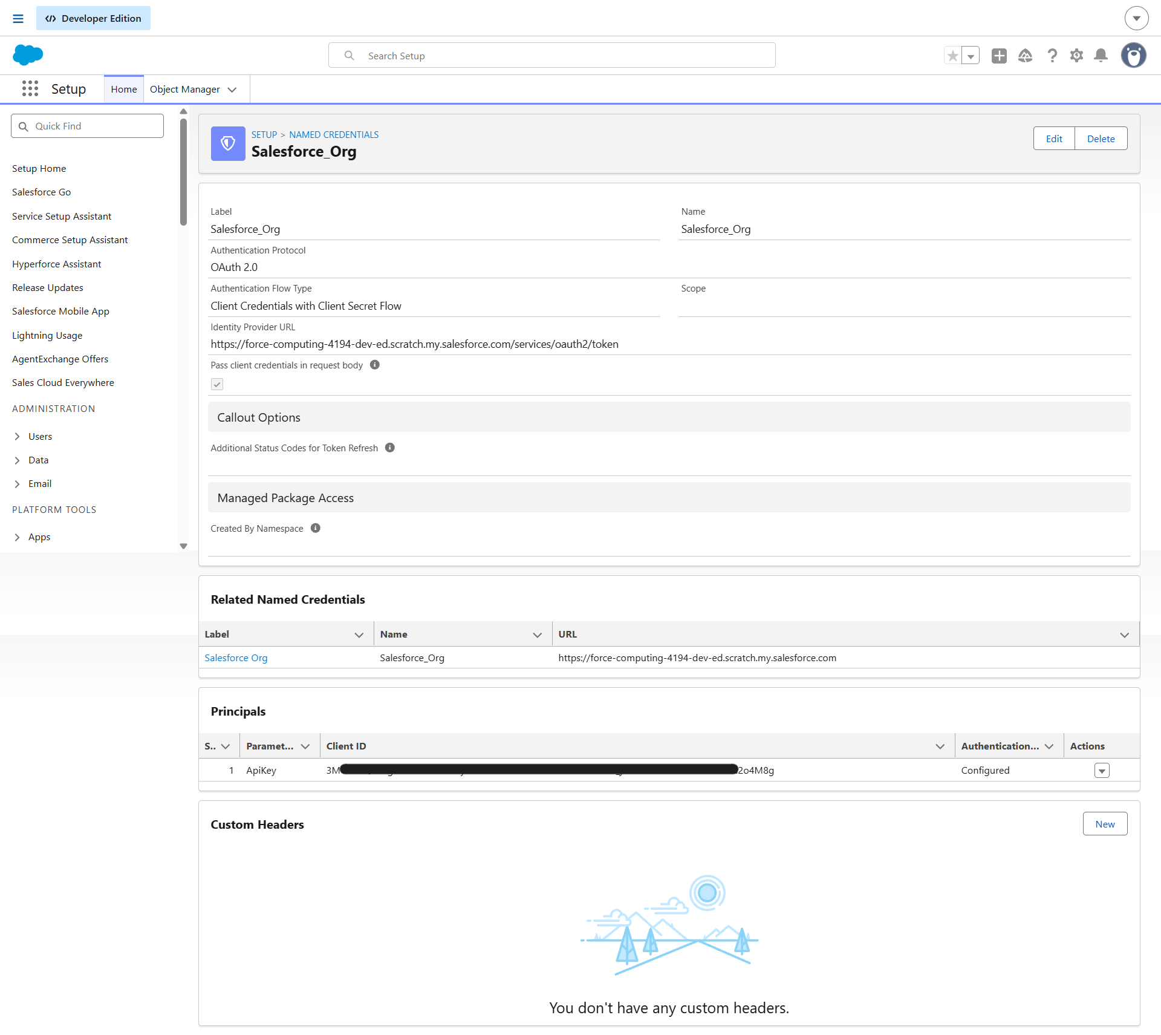Click the Favorites star icon
Viewport: 1161px width, 1035px height.
click(x=953, y=56)
